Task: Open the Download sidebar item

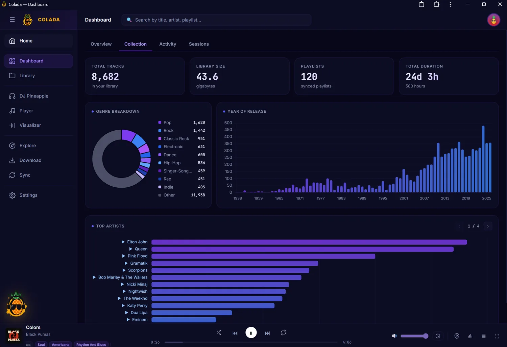Action: click(39, 160)
